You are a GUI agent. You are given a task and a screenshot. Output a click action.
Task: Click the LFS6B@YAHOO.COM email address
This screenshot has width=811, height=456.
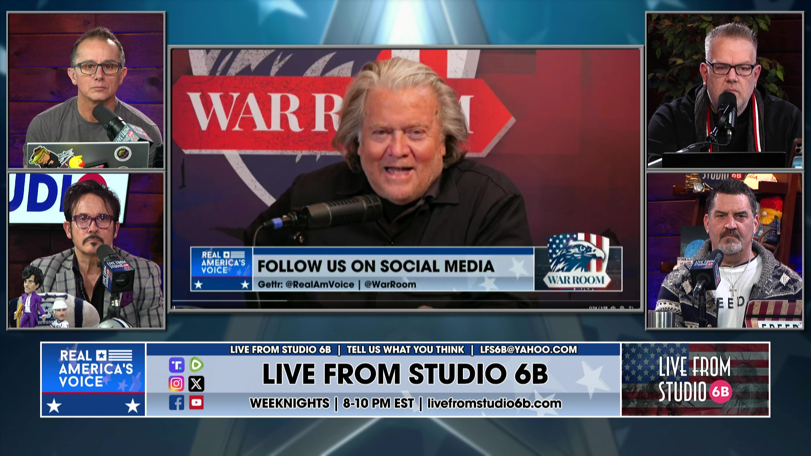[528, 350]
